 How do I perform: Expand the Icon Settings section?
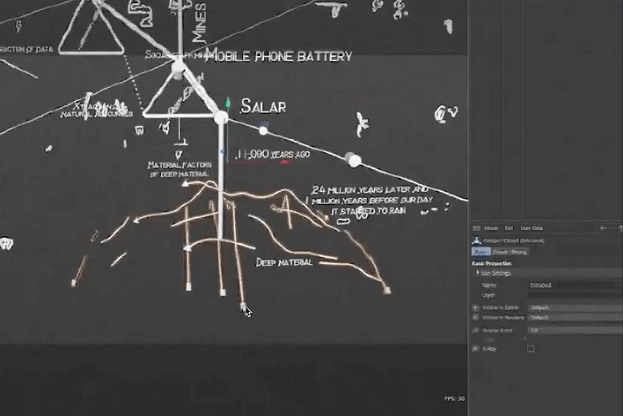click(477, 273)
